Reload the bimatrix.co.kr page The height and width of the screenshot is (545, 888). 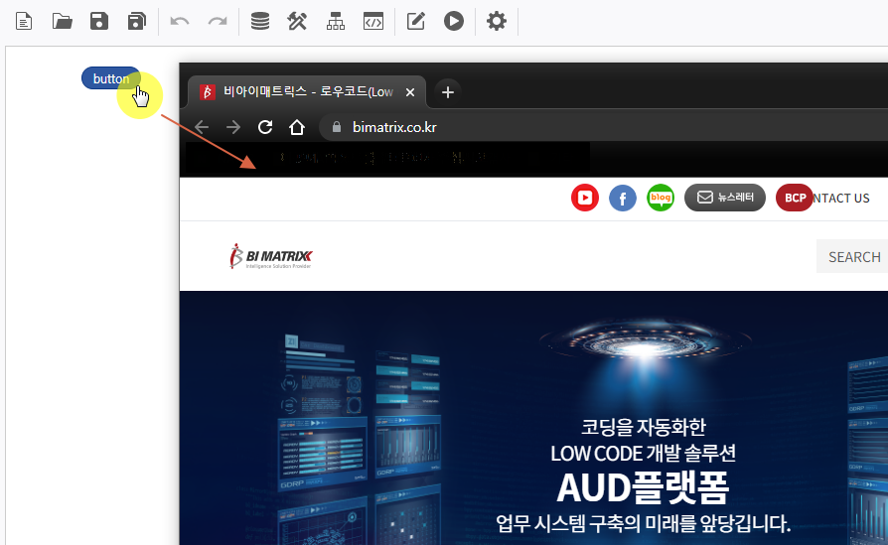coord(265,127)
